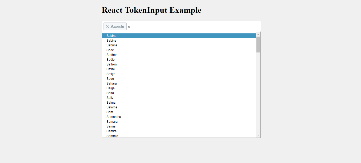Select Sadie in the list

coord(179,60)
